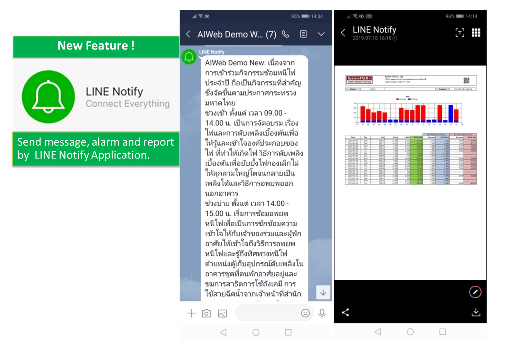Image resolution: width=505 pixels, height=345 pixels.
Task: Open attachments with the plus icon
Action: [191, 313]
